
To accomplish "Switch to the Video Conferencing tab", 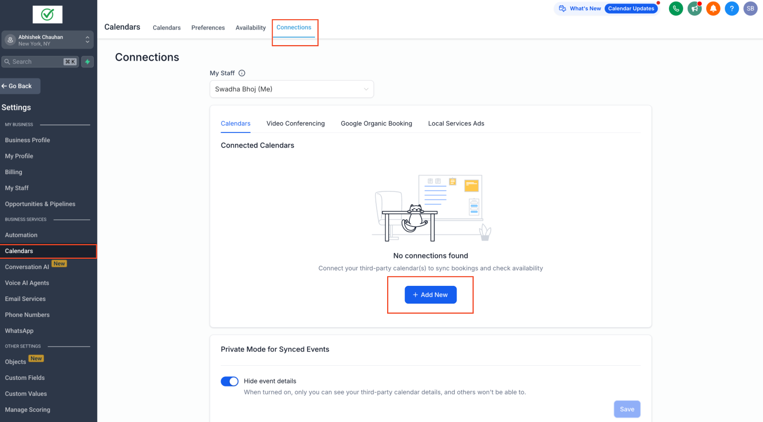I will 295,123.
